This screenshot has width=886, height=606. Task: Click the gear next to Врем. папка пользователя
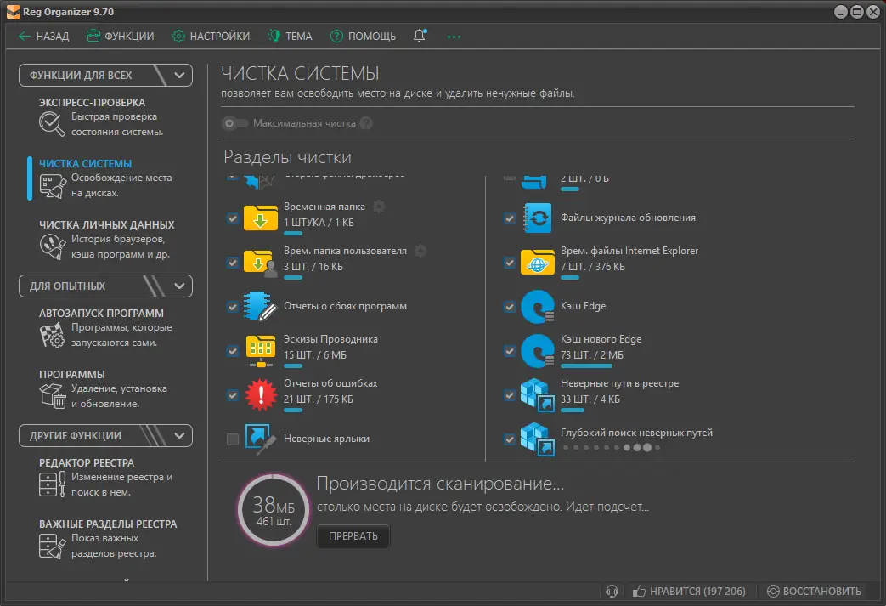420,251
